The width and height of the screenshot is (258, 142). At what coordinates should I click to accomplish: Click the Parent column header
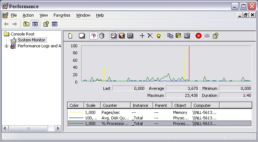[x=162, y=105]
